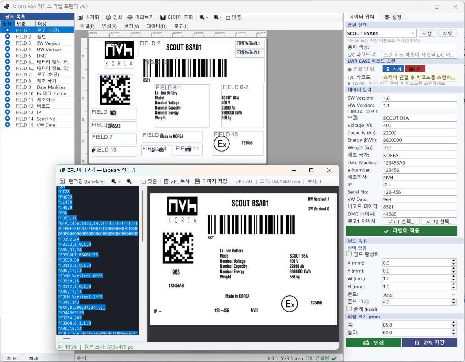Click the 로고2 선택... button
Screen dimensions: 465x362
439,221
